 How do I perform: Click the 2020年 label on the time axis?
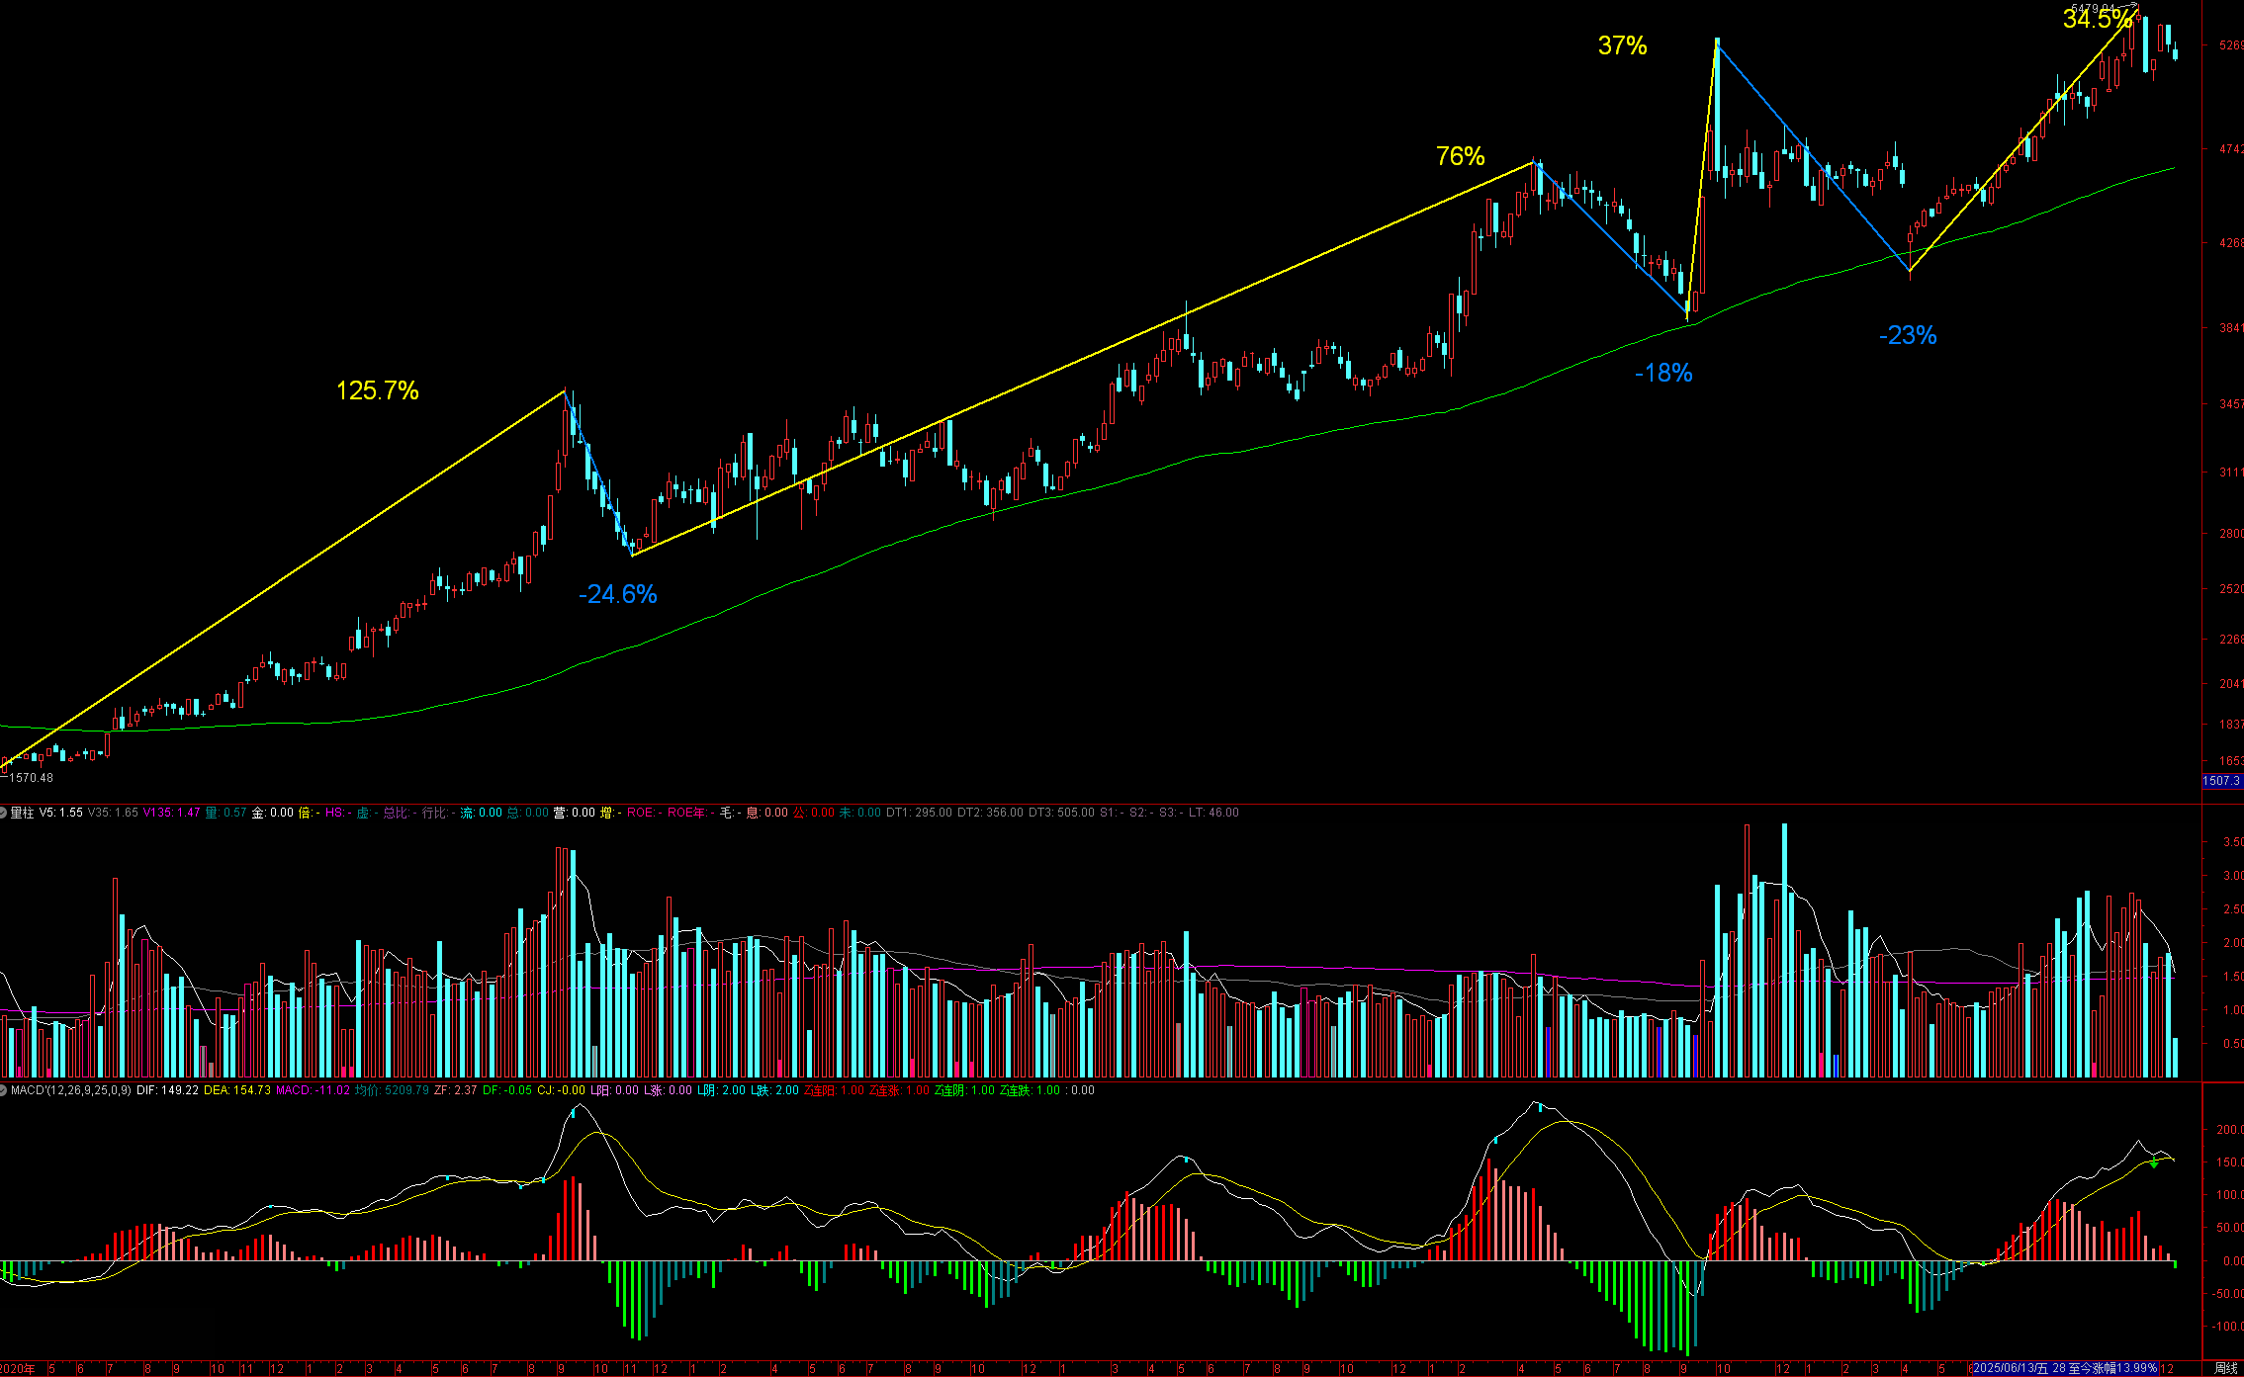coord(18,1369)
